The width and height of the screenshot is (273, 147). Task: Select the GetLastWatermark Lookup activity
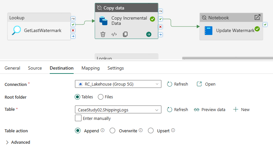[x=39, y=26]
